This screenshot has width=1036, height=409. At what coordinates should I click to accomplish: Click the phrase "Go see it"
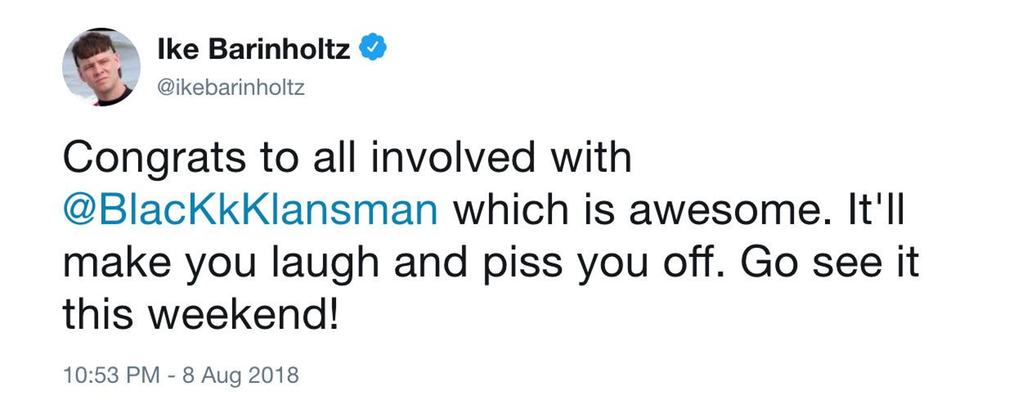tap(829, 262)
